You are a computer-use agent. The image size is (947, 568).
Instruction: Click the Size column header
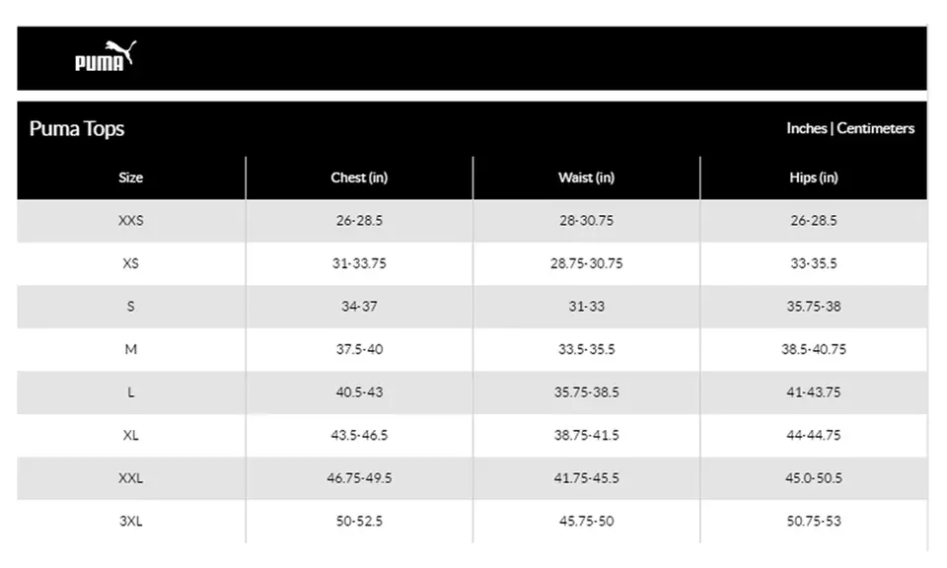tap(130, 177)
